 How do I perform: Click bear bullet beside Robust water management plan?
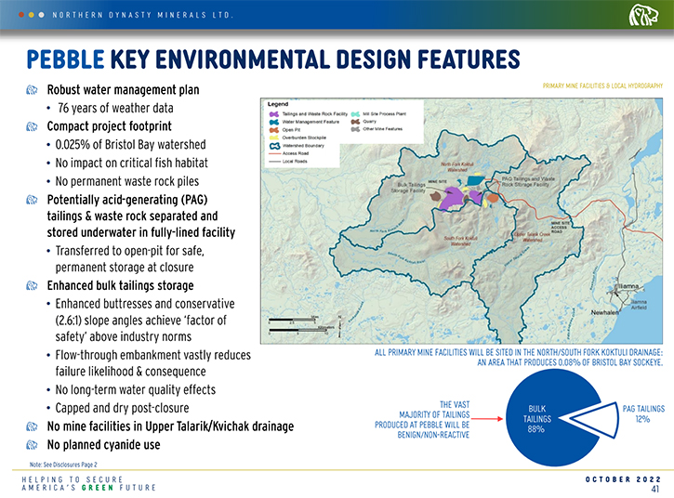[x=32, y=90]
